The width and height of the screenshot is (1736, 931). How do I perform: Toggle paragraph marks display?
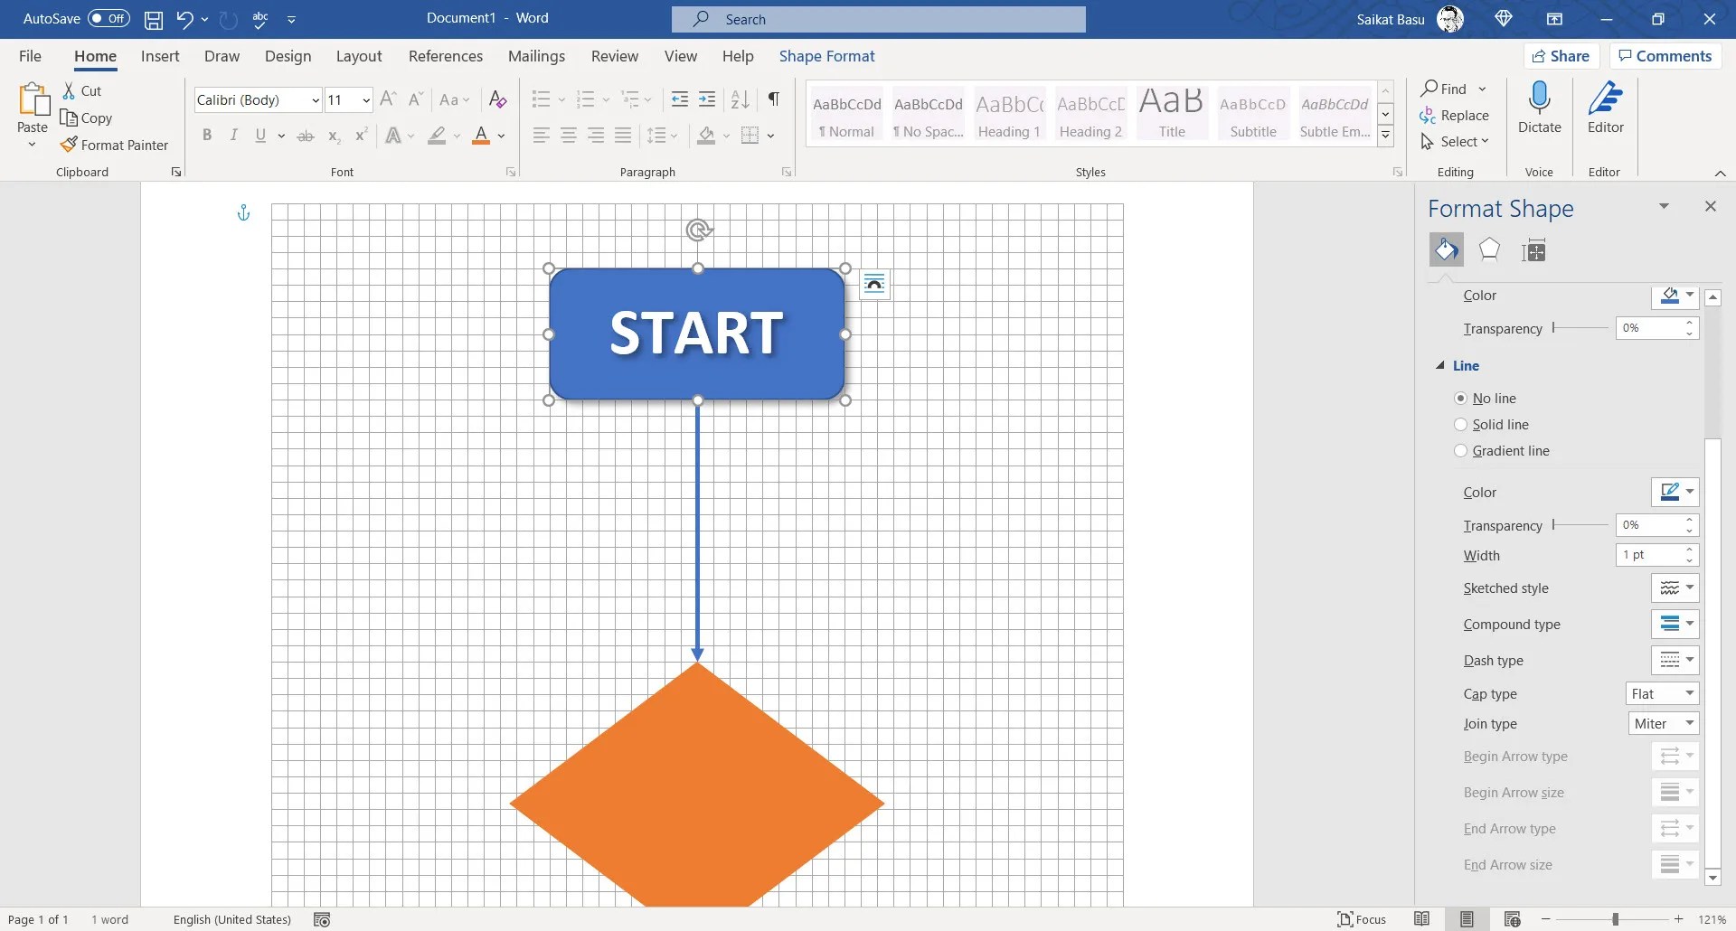coord(774,99)
